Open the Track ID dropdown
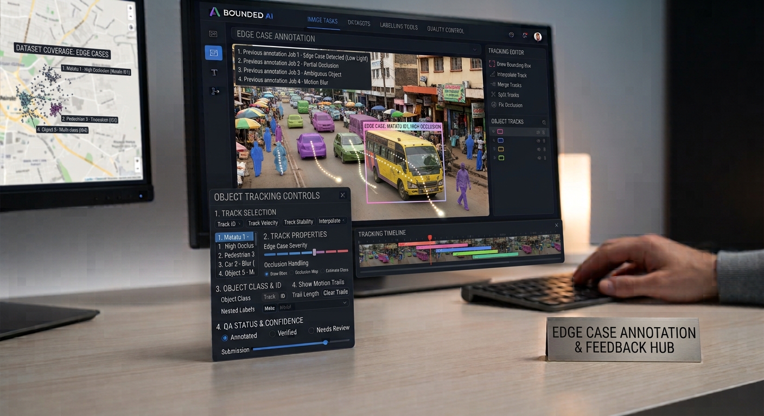764x416 pixels. pyautogui.click(x=229, y=224)
